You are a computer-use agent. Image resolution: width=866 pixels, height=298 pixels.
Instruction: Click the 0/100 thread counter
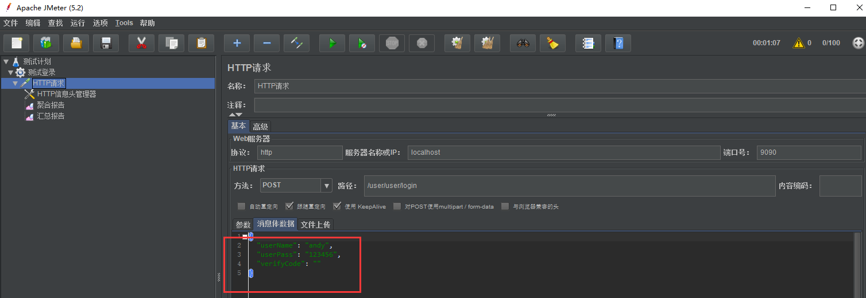click(x=831, y=43)
